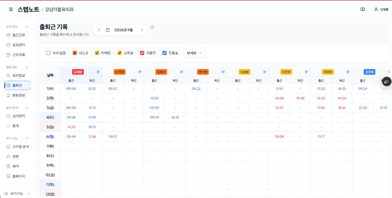The width and height of the screenshot is (392, 198).
Task: Open the QR icon in 이진우 column header
Action: [307, 72]
